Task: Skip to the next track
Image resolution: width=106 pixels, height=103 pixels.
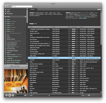Action: 13,95
